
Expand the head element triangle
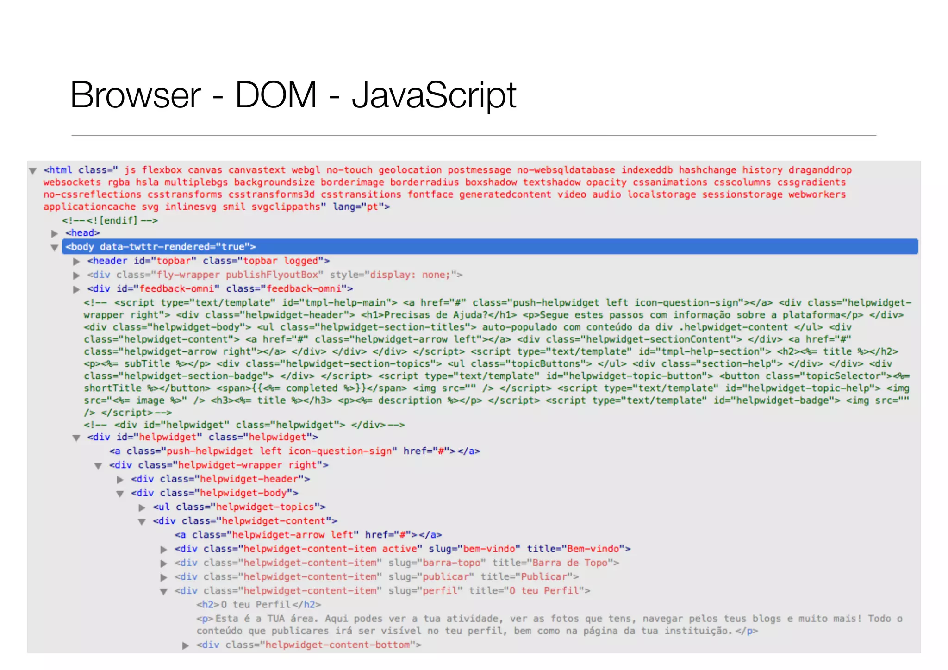pyautogui.click(x=55, y=233)
